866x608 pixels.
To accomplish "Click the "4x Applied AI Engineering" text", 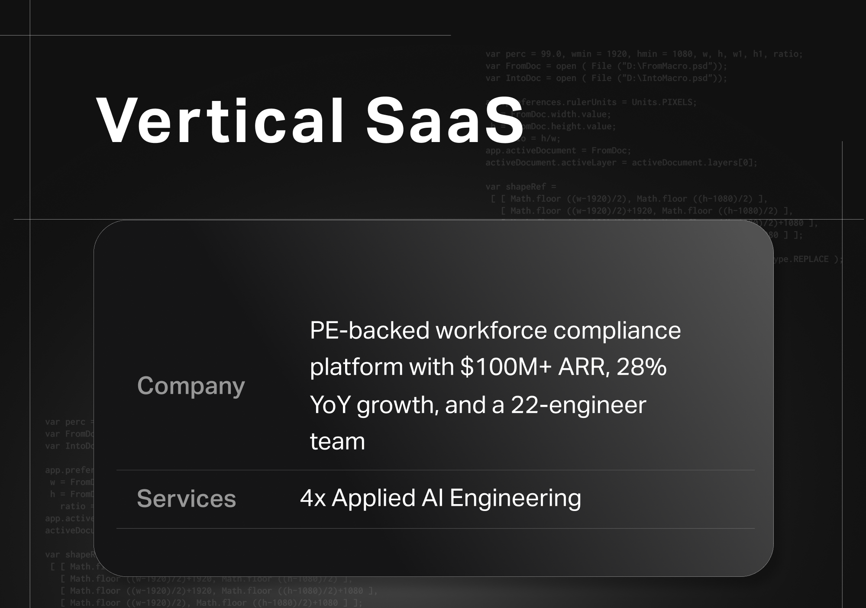I will coord(440,498).
